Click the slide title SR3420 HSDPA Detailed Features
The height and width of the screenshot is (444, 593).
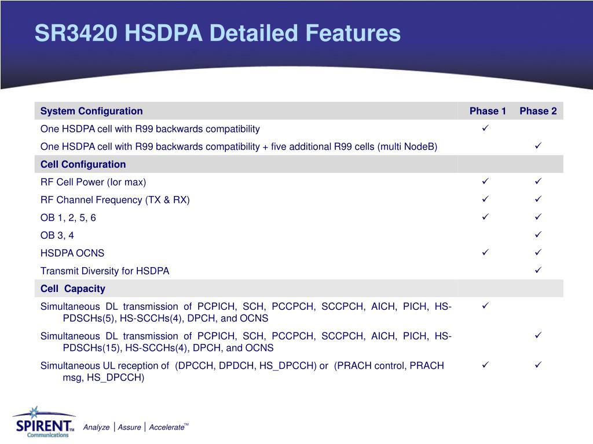[x=218, y=33]
